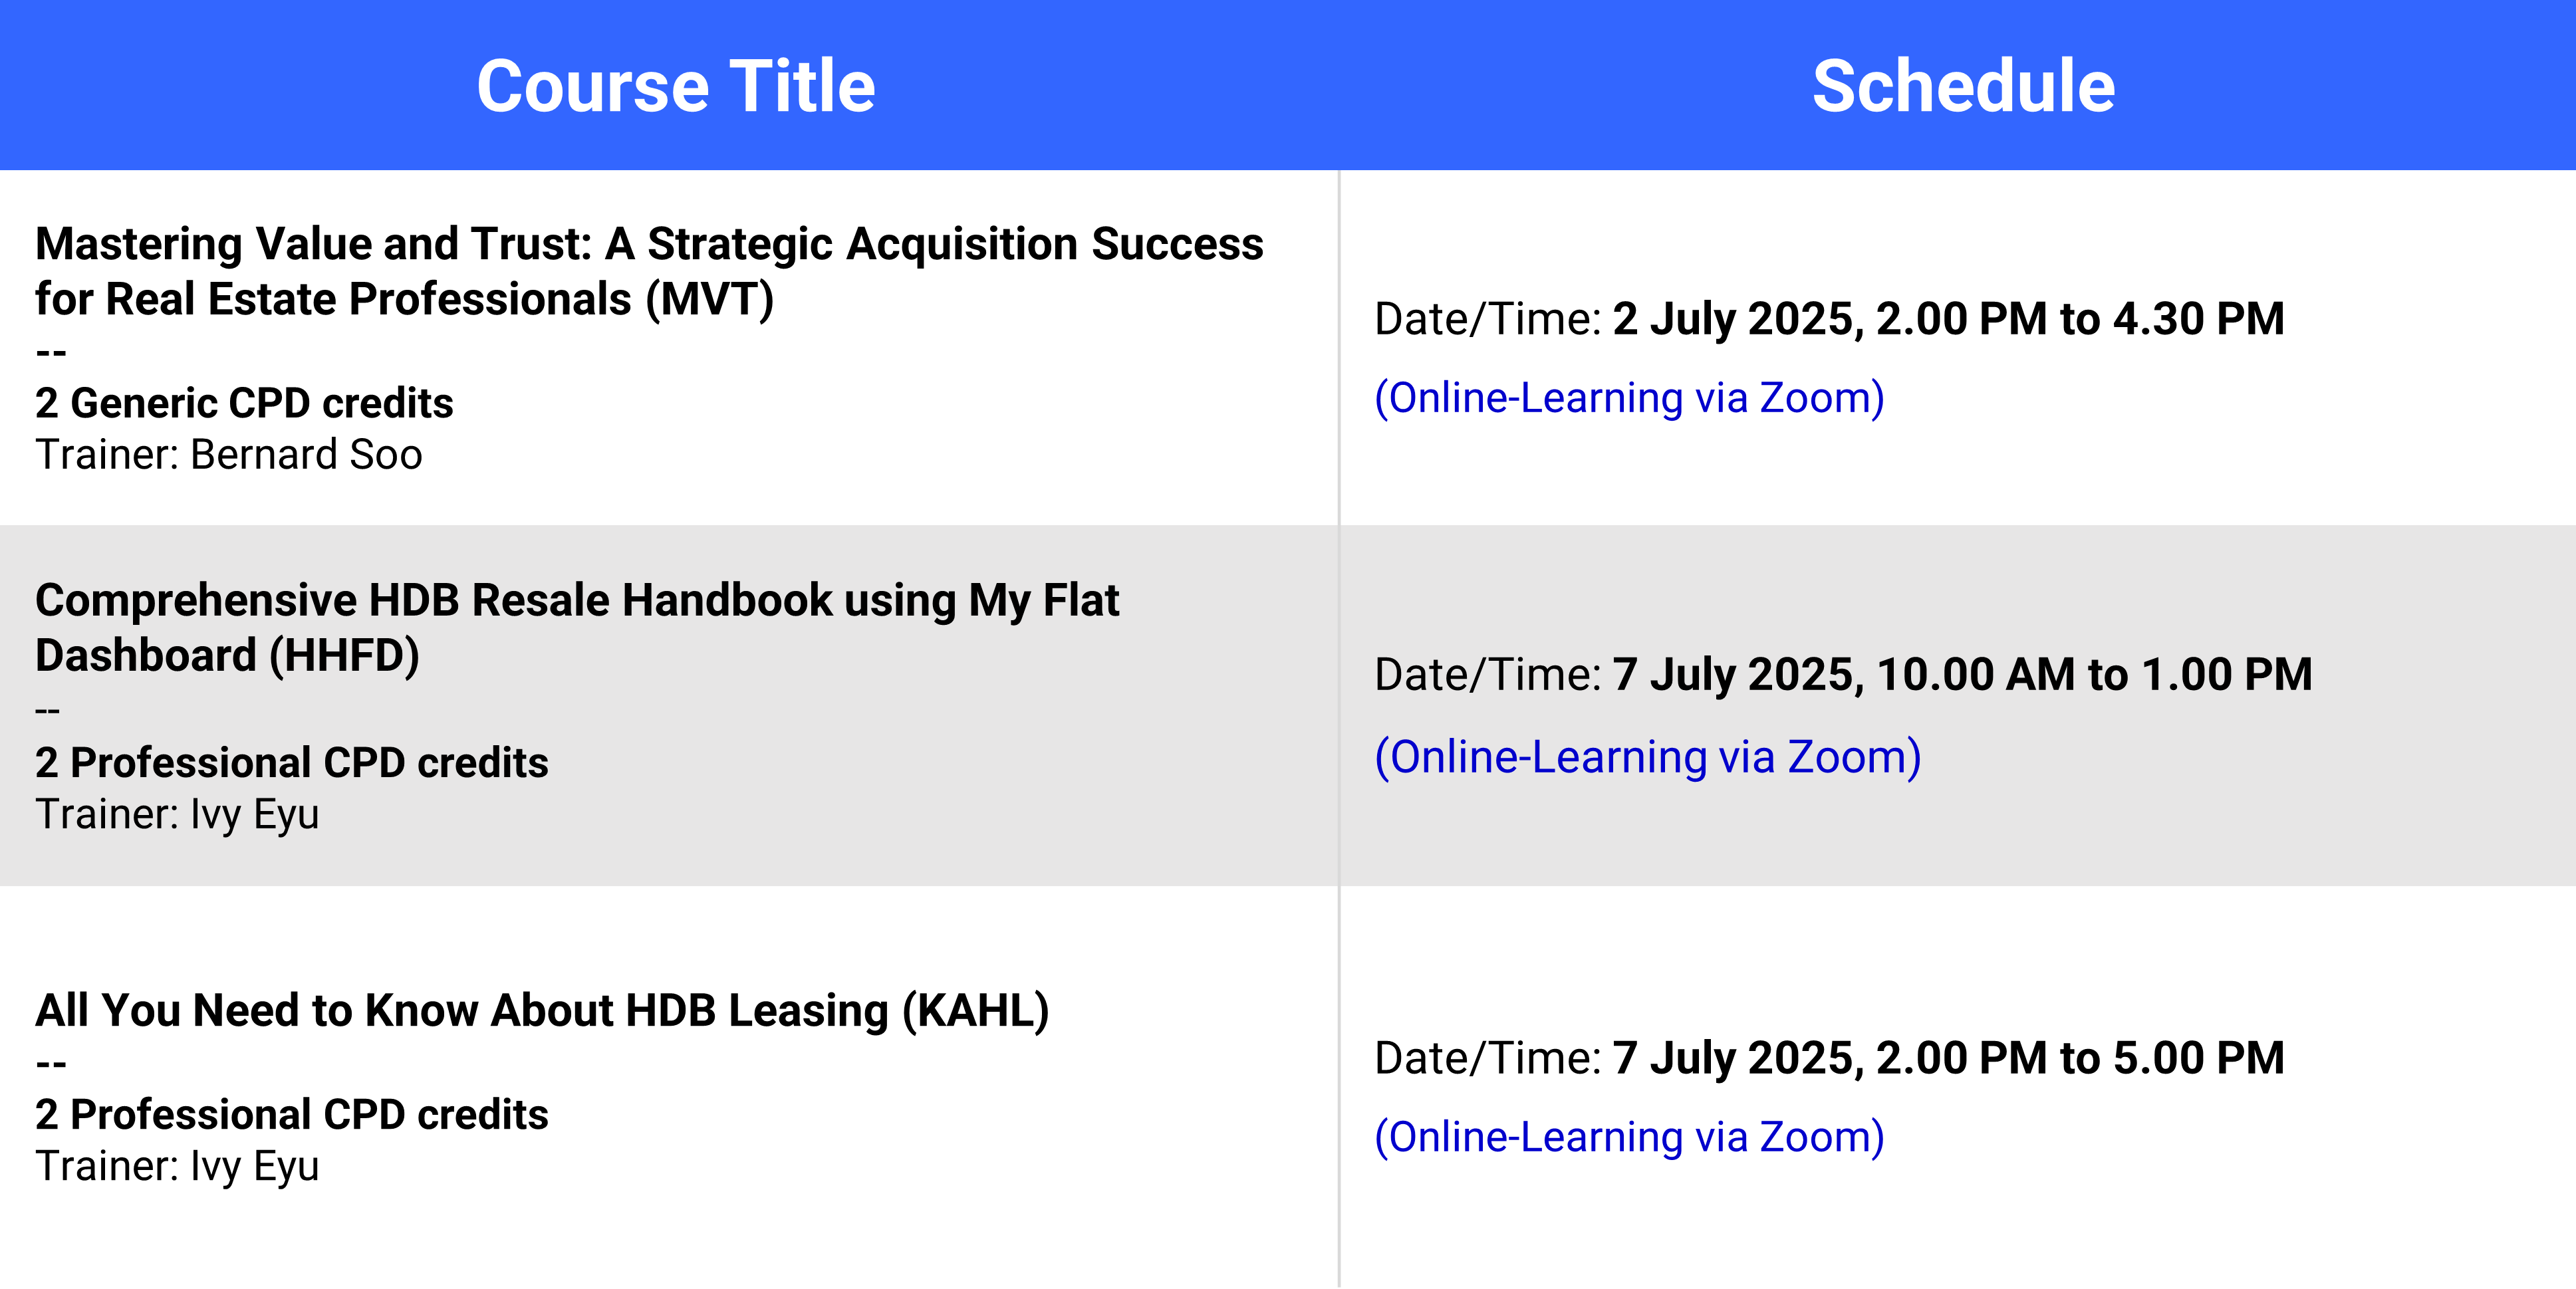Click 2 Professional CPD credits under KAHL
The width and height of the screenshot is (2576, 1289).
pyautogui.click(x=292, y=1115)
